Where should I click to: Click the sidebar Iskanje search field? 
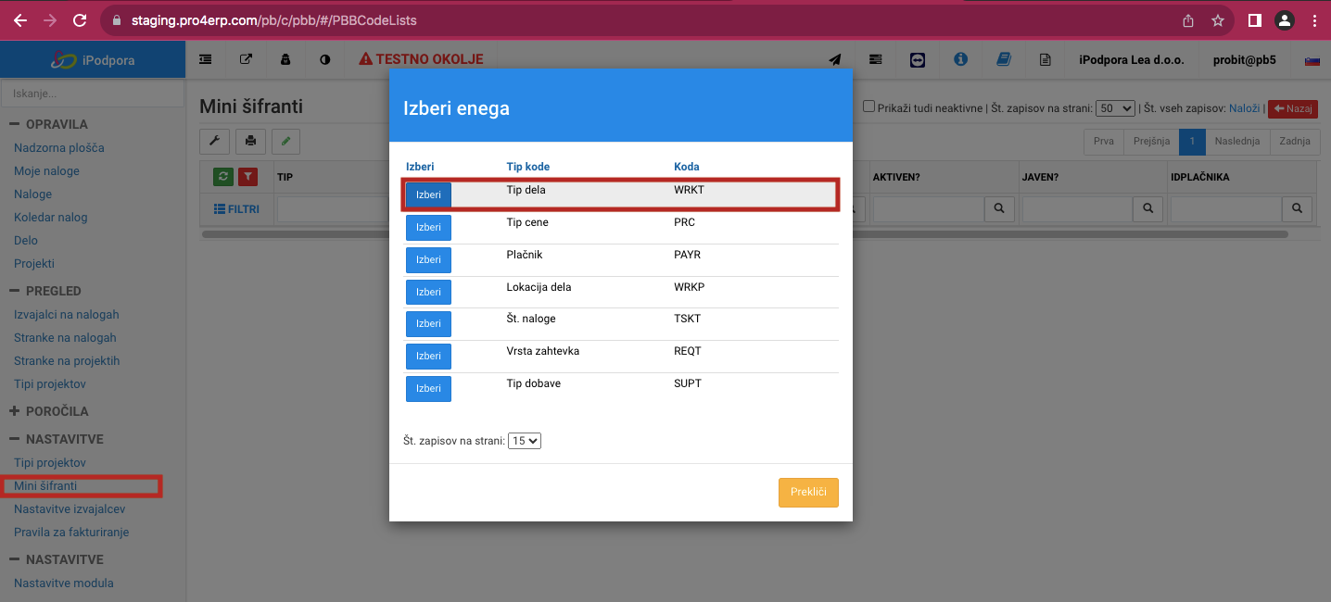93,94
